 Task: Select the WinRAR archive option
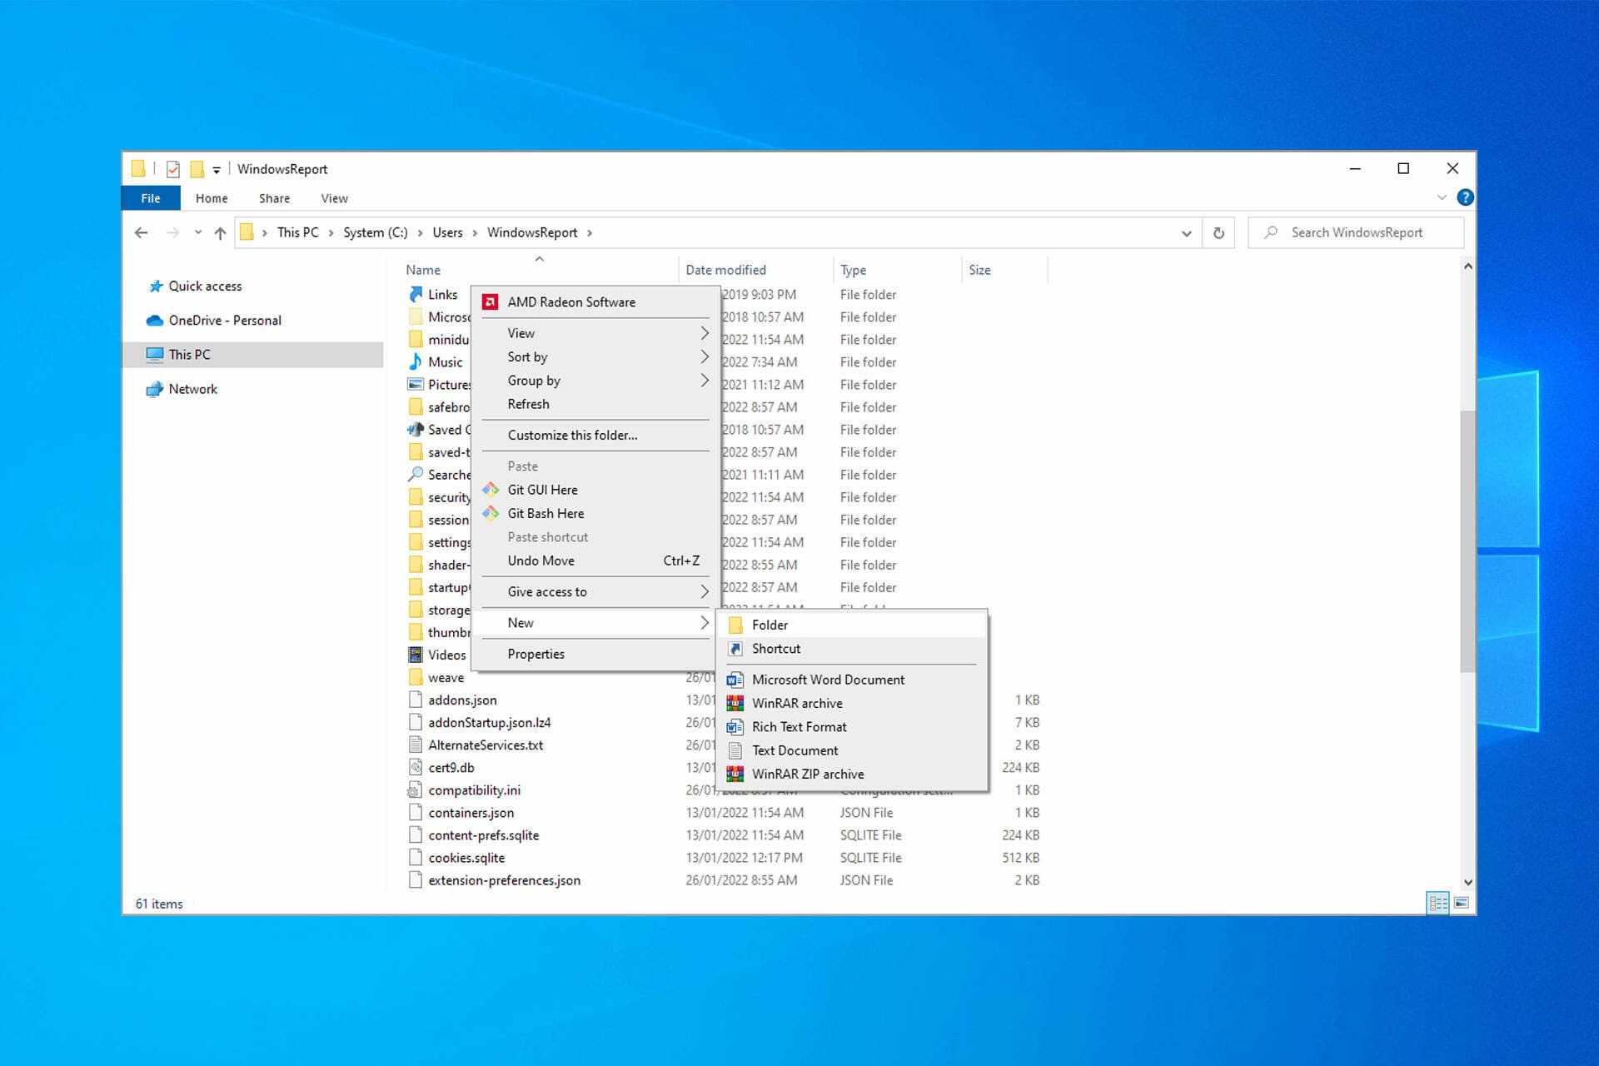pyautogui.click(x=797, y=702)
